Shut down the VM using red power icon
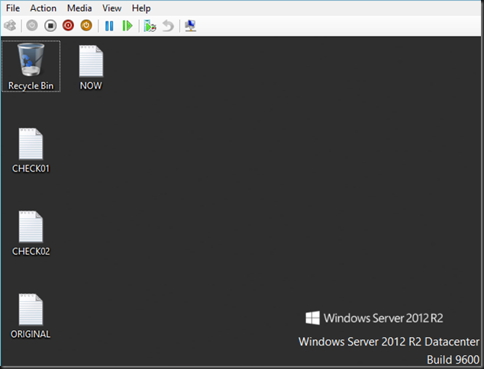 tap(68, 26)
